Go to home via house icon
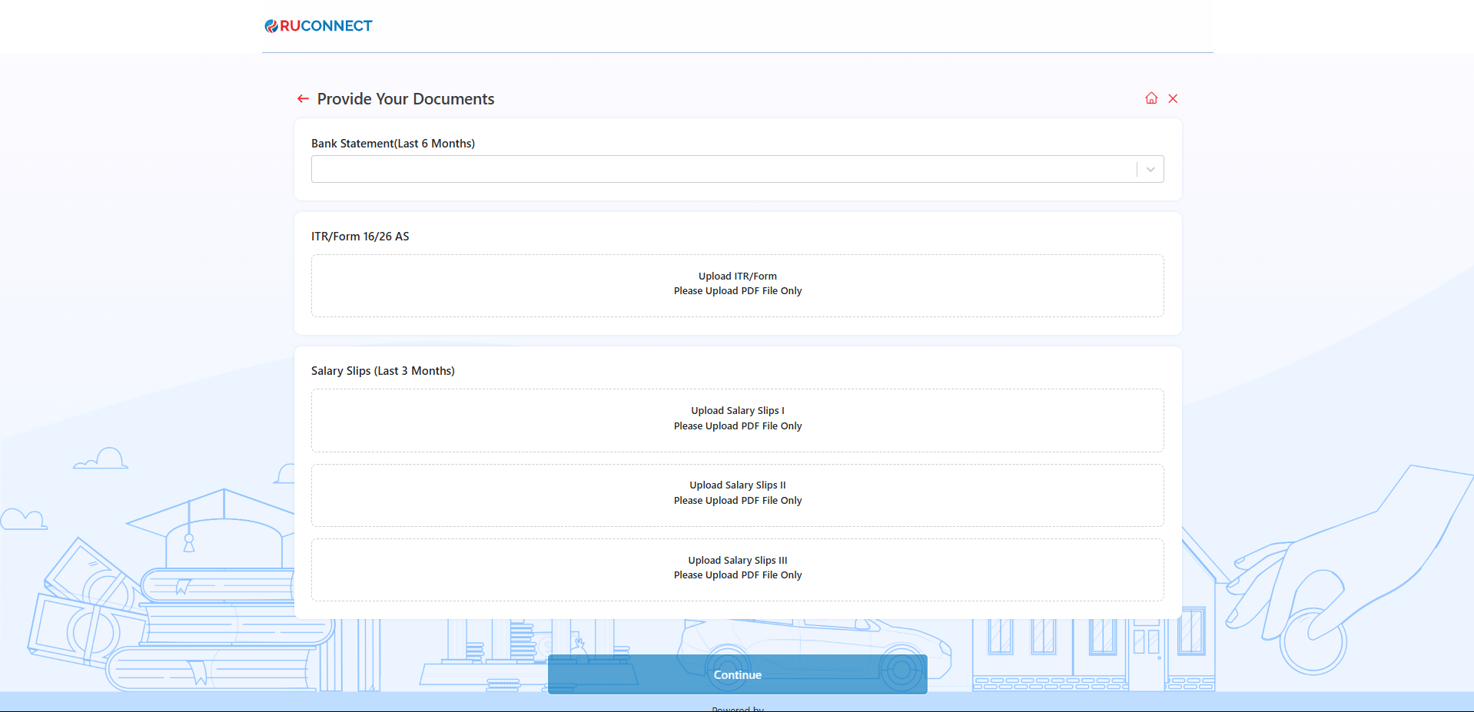This screenshot has width=1474, height=712. (x=1151, y=98)
